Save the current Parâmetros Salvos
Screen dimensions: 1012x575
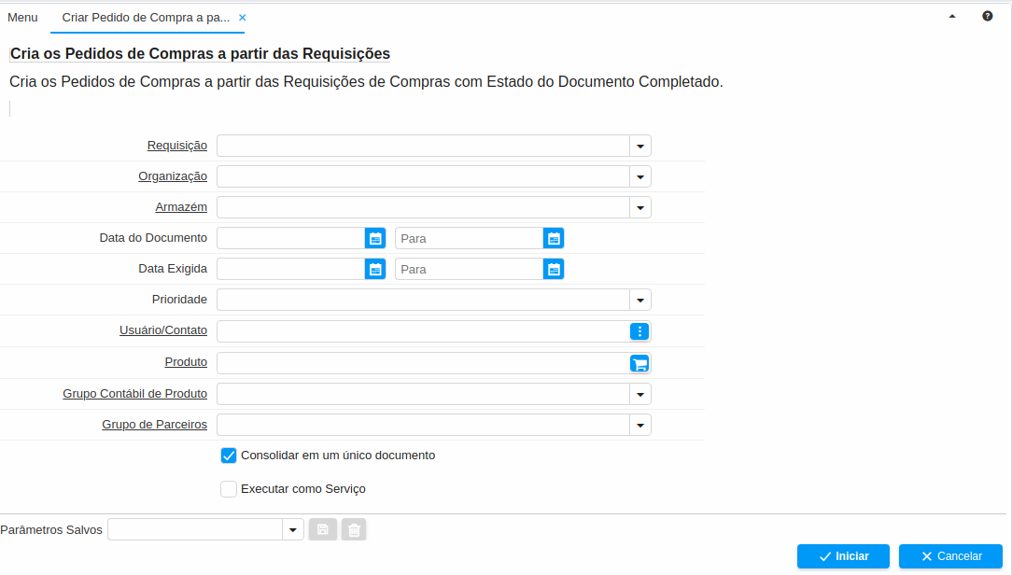[322, 529]
